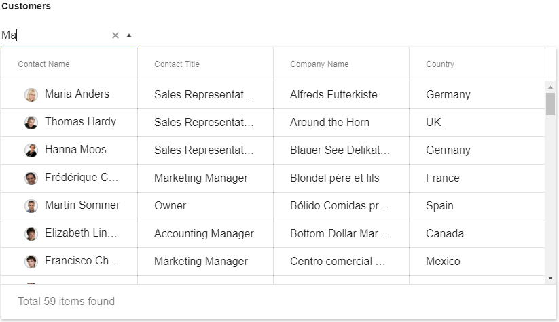Clear the Customers search text
The width and height of the screenshot is (559, 322).
tap(115, 35)
